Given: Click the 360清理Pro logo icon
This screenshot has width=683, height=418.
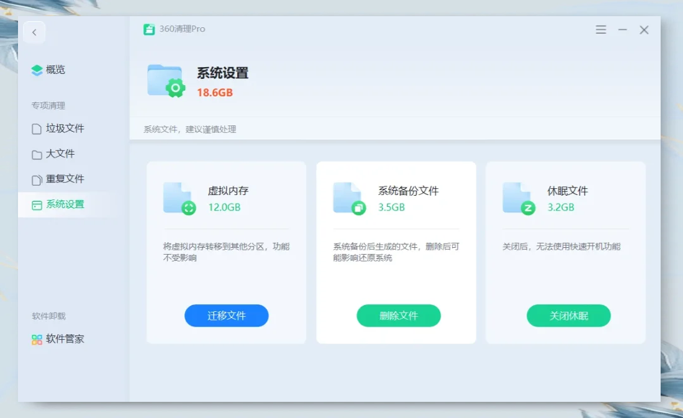Looking at the screenshot, I should (x=149, y=29).
